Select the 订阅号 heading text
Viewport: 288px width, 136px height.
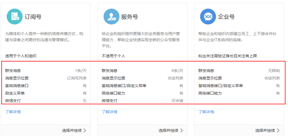click(33, 17)
